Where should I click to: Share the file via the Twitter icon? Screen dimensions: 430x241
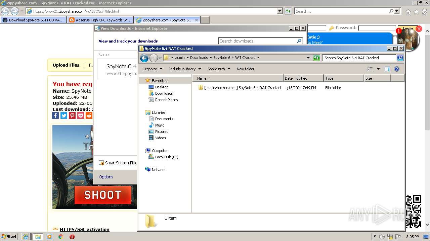point(64,115)
